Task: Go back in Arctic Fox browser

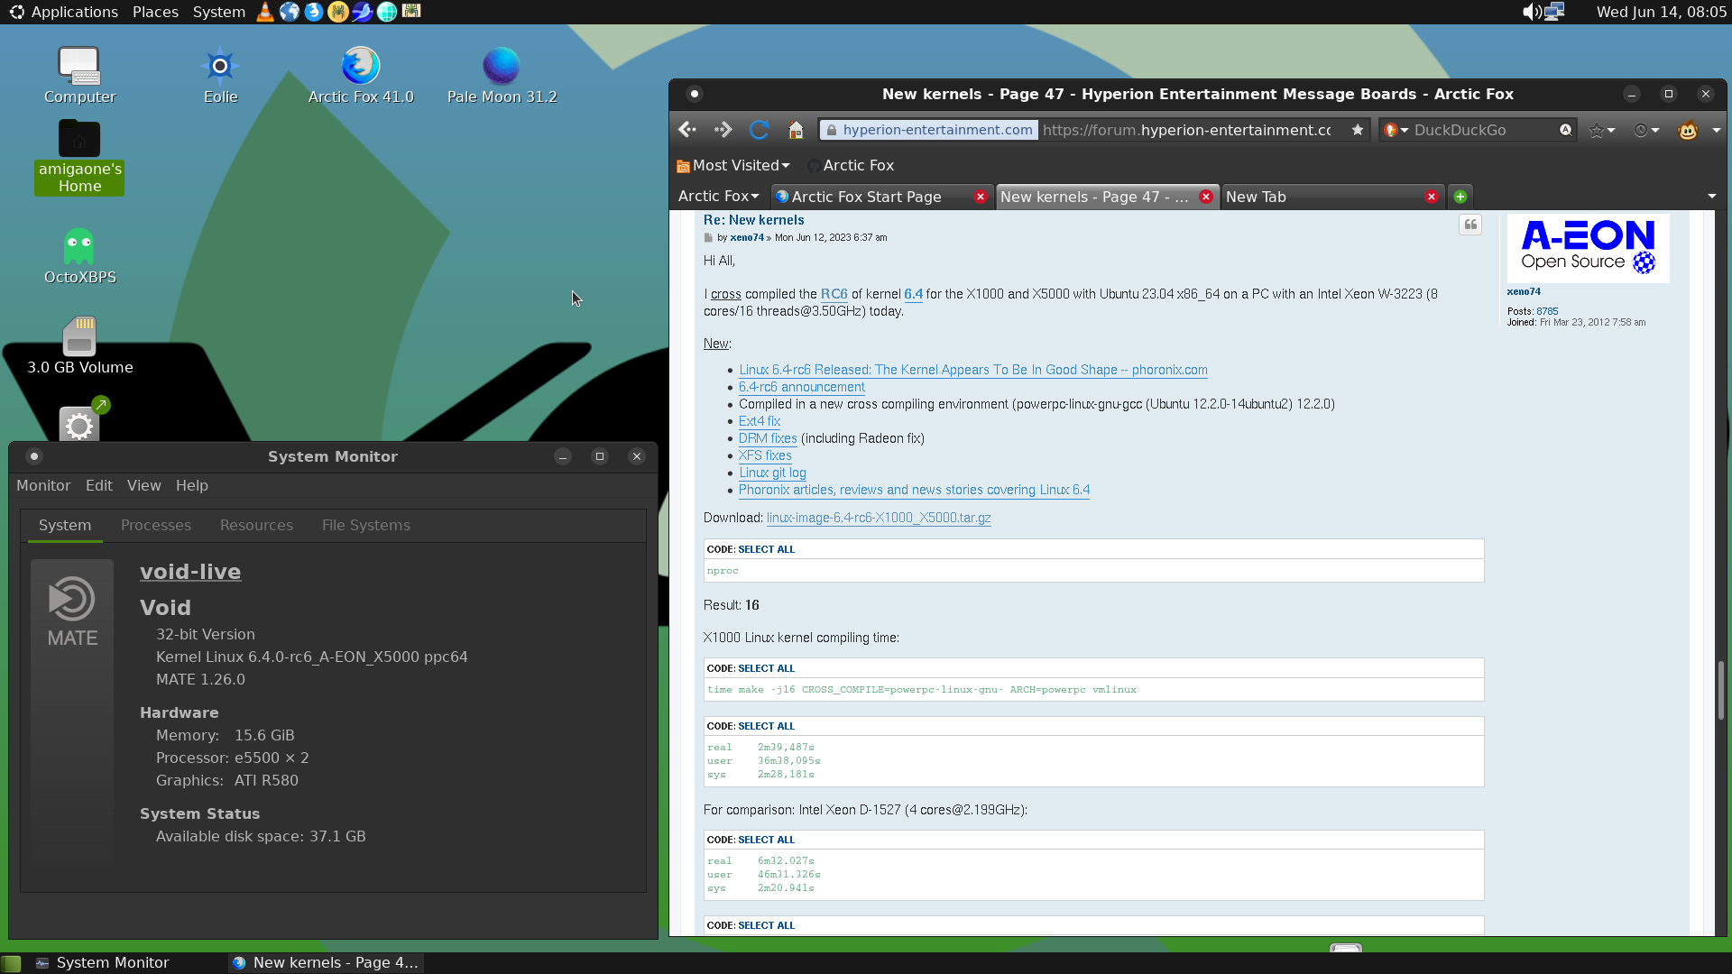Action: tap(687, 130)
